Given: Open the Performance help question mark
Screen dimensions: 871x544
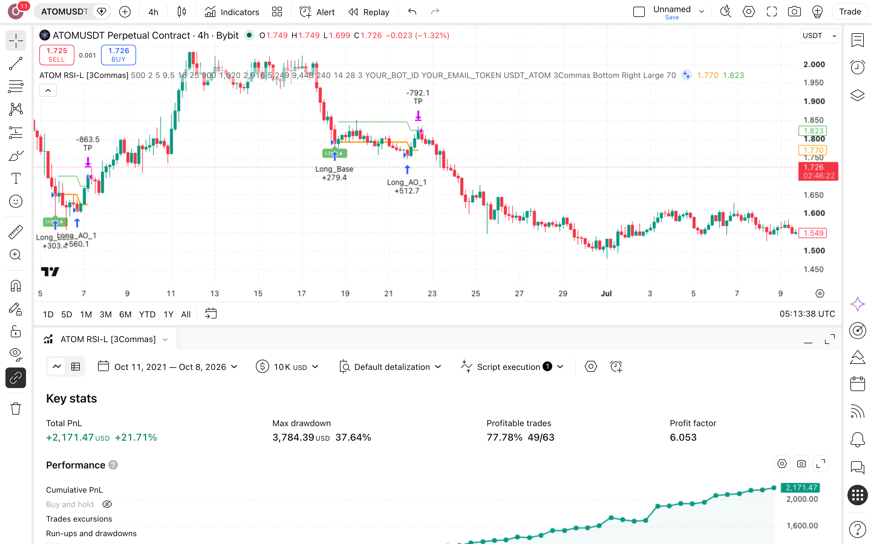Looking at the screenshot, I should pos(113,465).
